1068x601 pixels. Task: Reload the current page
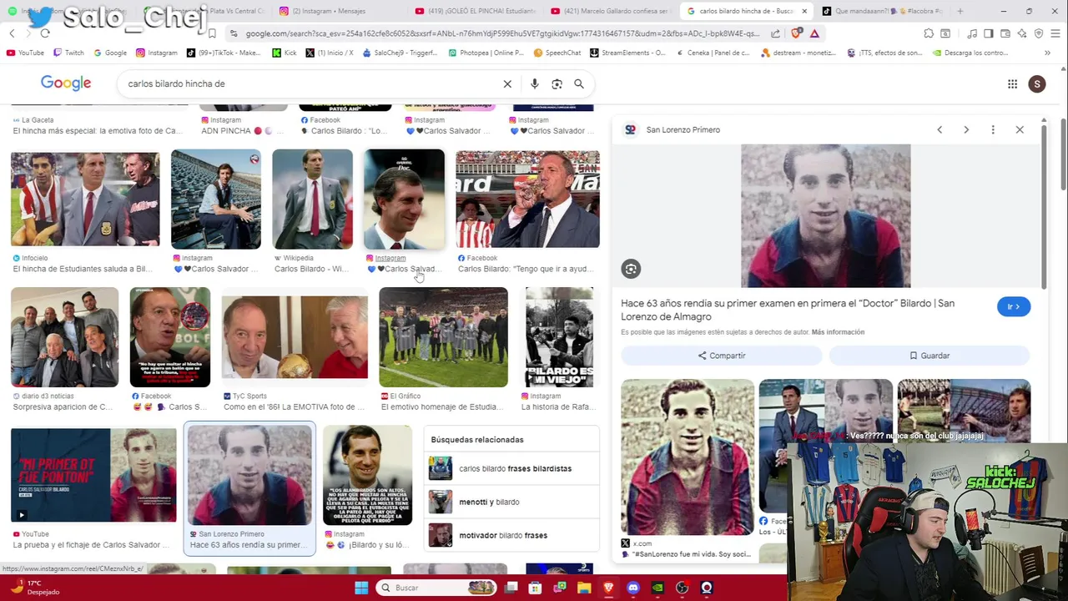point(45,33)
